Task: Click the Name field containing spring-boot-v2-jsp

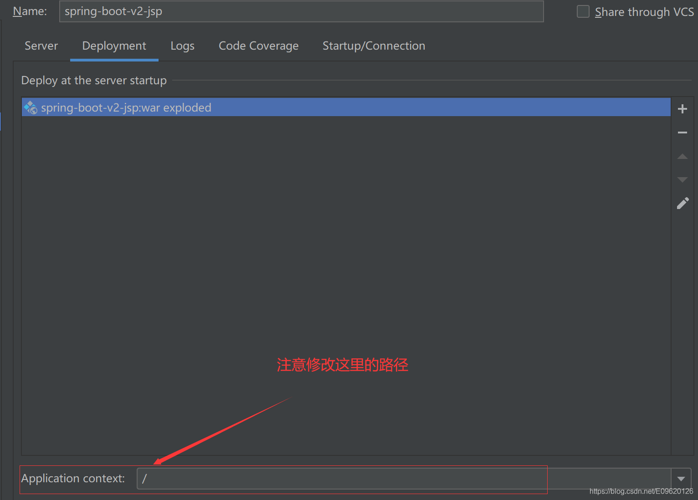Action: point(302,11)
